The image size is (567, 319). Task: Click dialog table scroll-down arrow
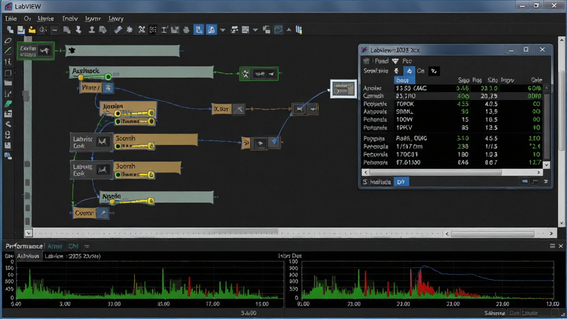(x=547, y=165)
